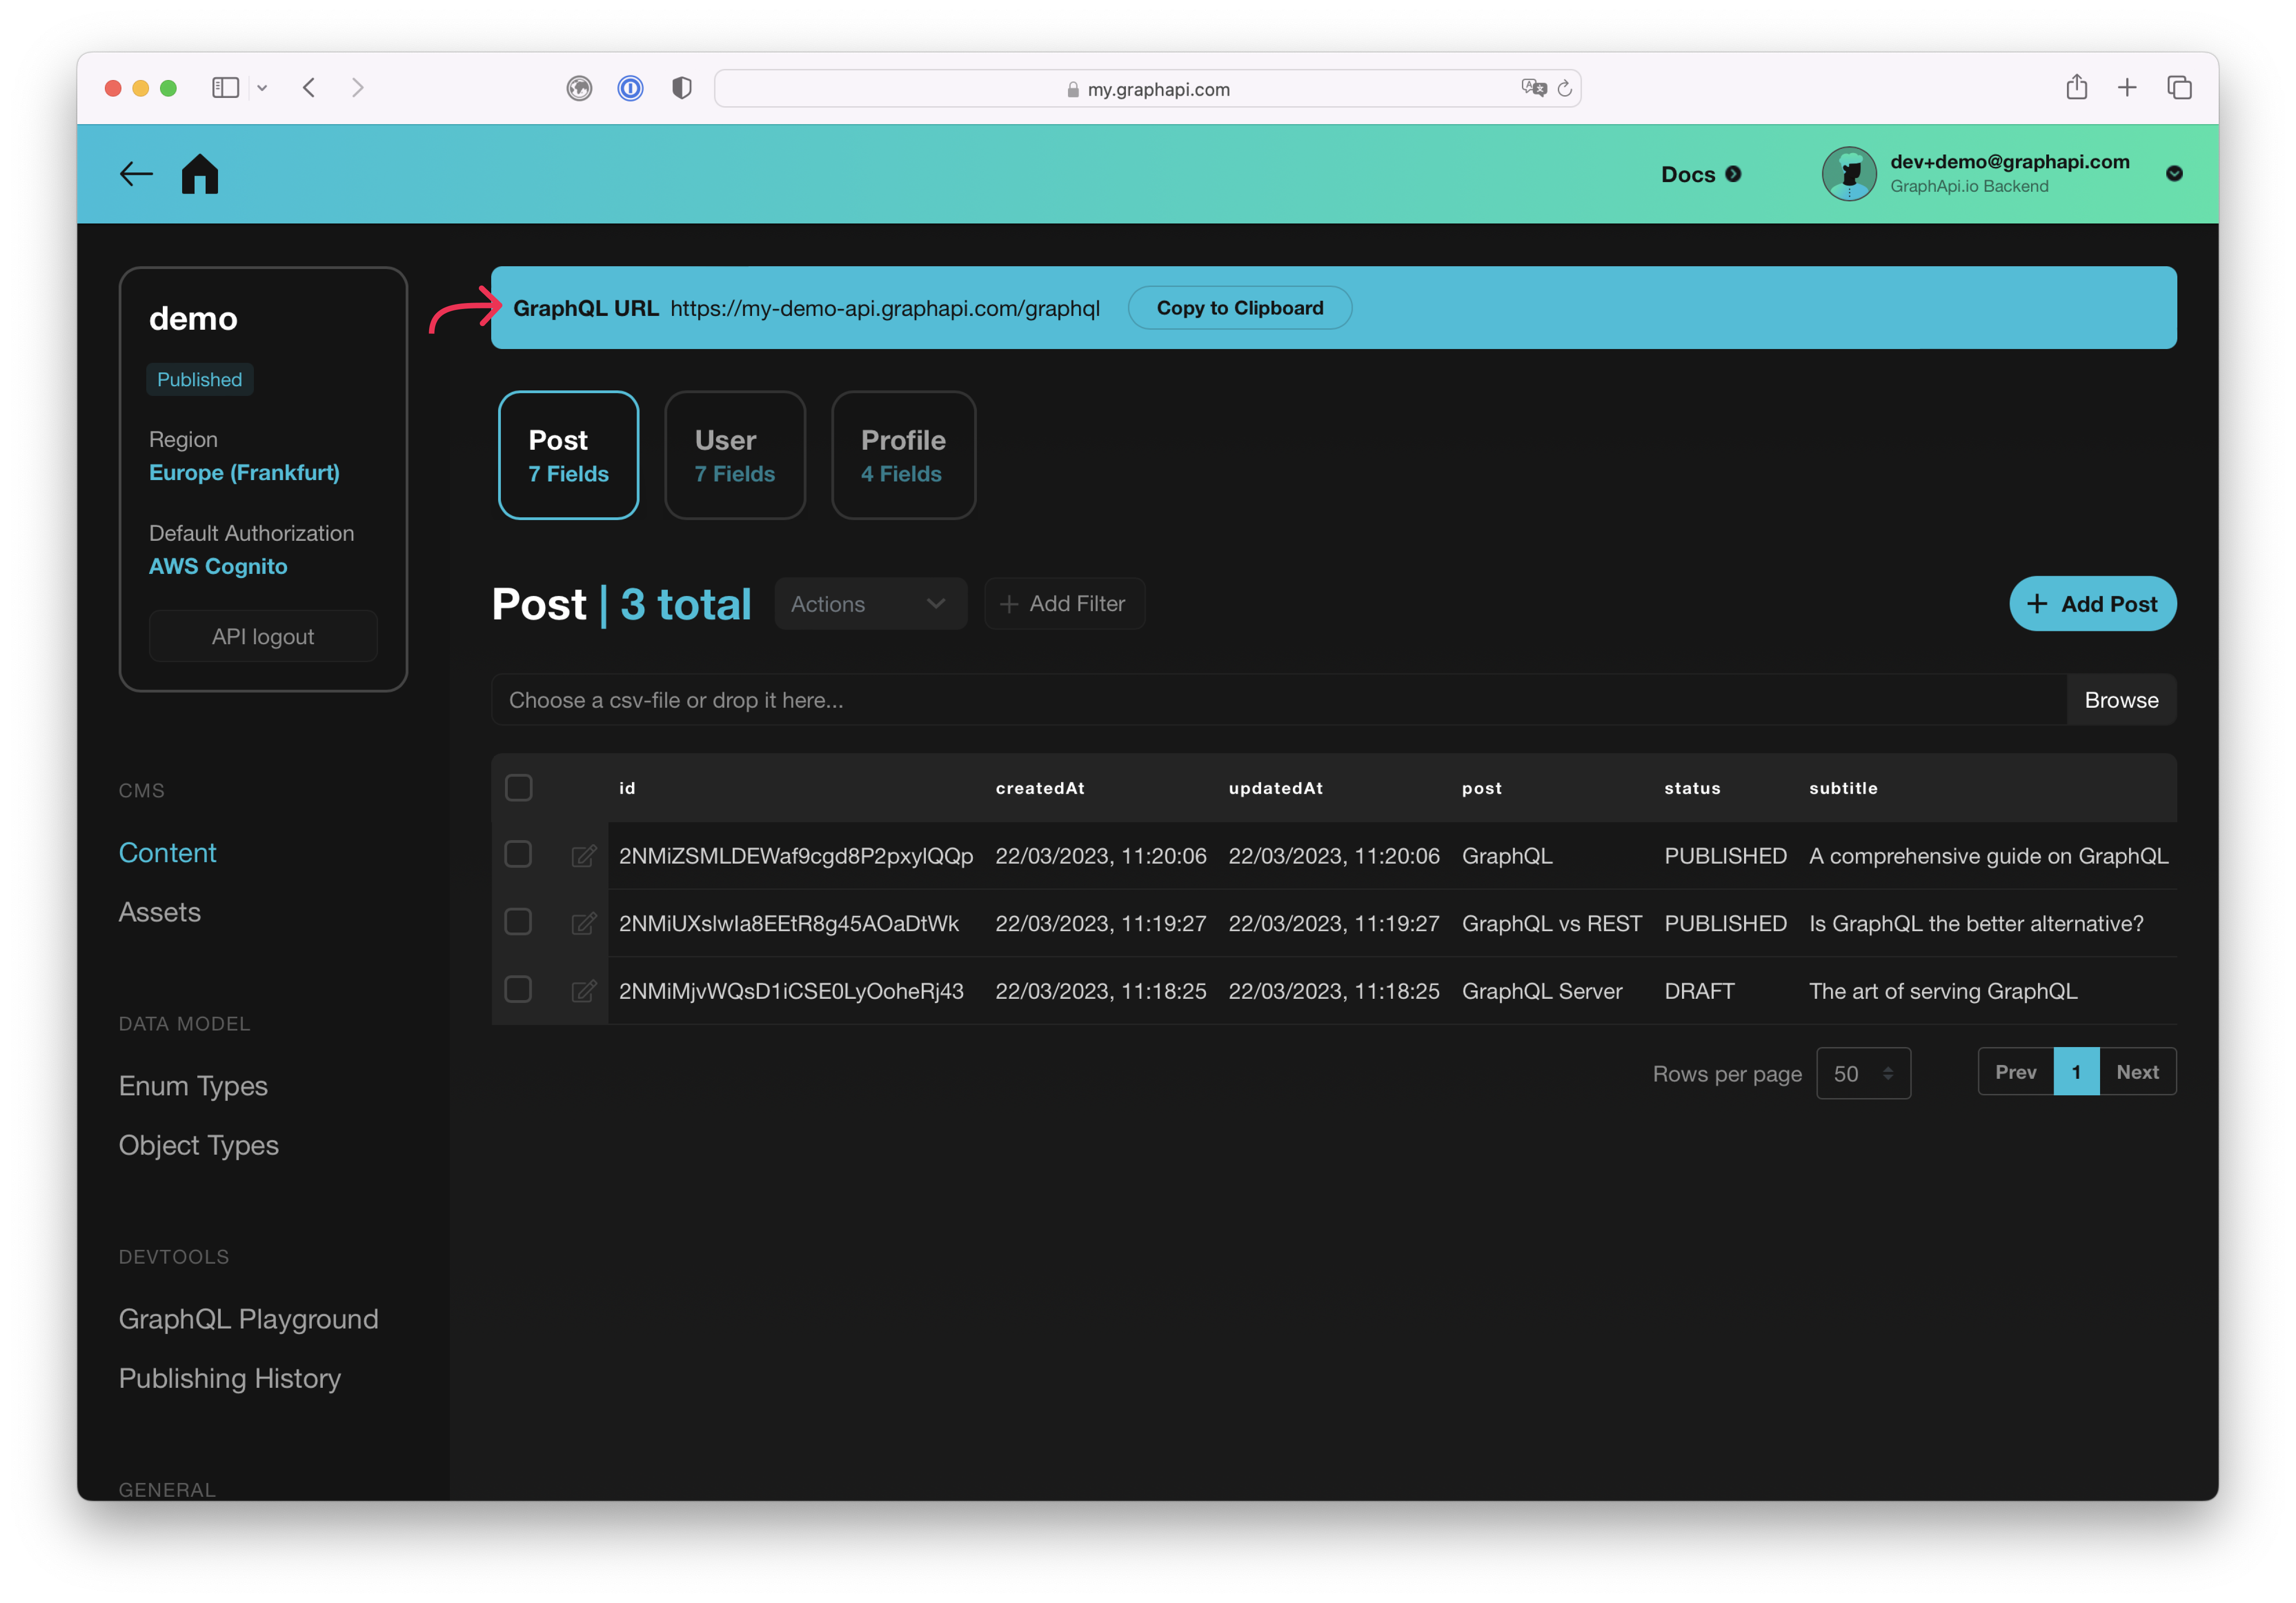Click 'Is GraphQL the better alternative?' cell
The image size is (2296, 1603).
click(1976, 923)
